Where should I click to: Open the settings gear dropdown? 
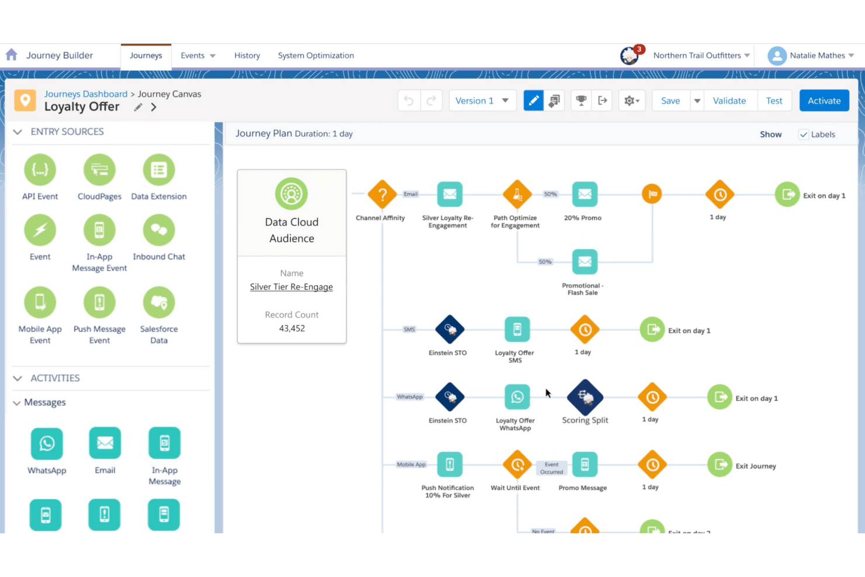631,101
